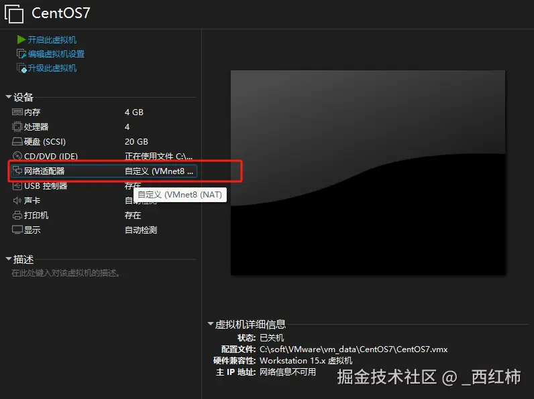Click the printer icon

(17, 215)
